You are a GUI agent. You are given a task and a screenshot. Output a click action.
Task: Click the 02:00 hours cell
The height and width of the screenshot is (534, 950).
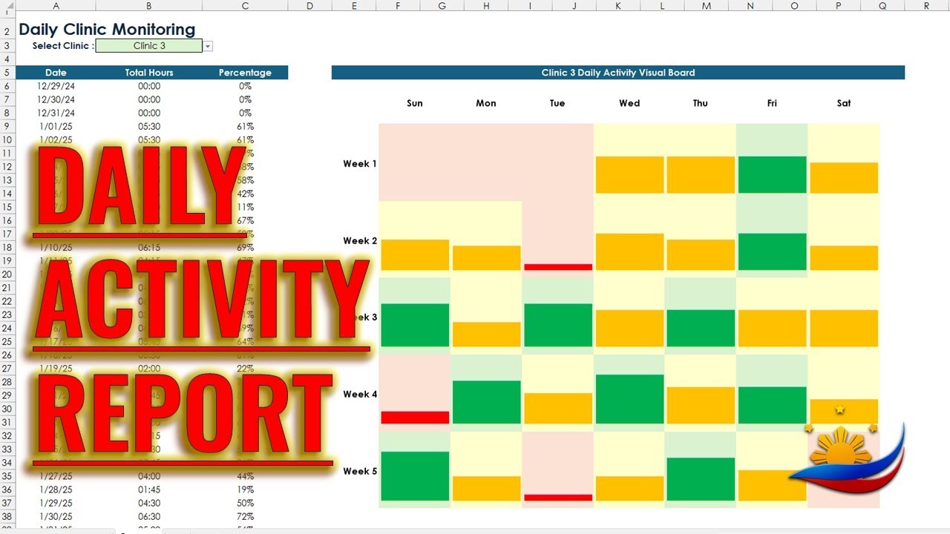[149, 368]
